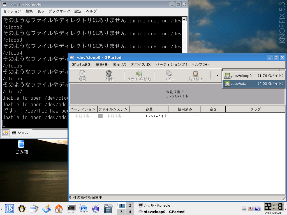The height and width of the screenshot is (215, 287).
Task: Open the 編集 menu in Konsole
Action: 29,11
